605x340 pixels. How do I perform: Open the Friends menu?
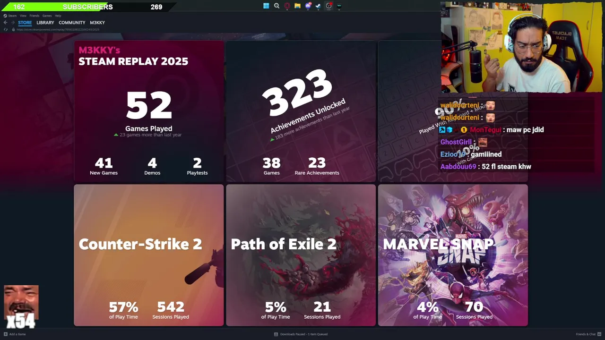tap(35, 16)
